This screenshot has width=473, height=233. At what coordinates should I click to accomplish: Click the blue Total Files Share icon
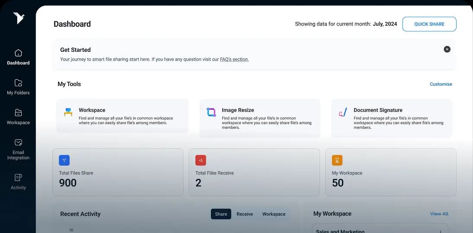(64, 160)
